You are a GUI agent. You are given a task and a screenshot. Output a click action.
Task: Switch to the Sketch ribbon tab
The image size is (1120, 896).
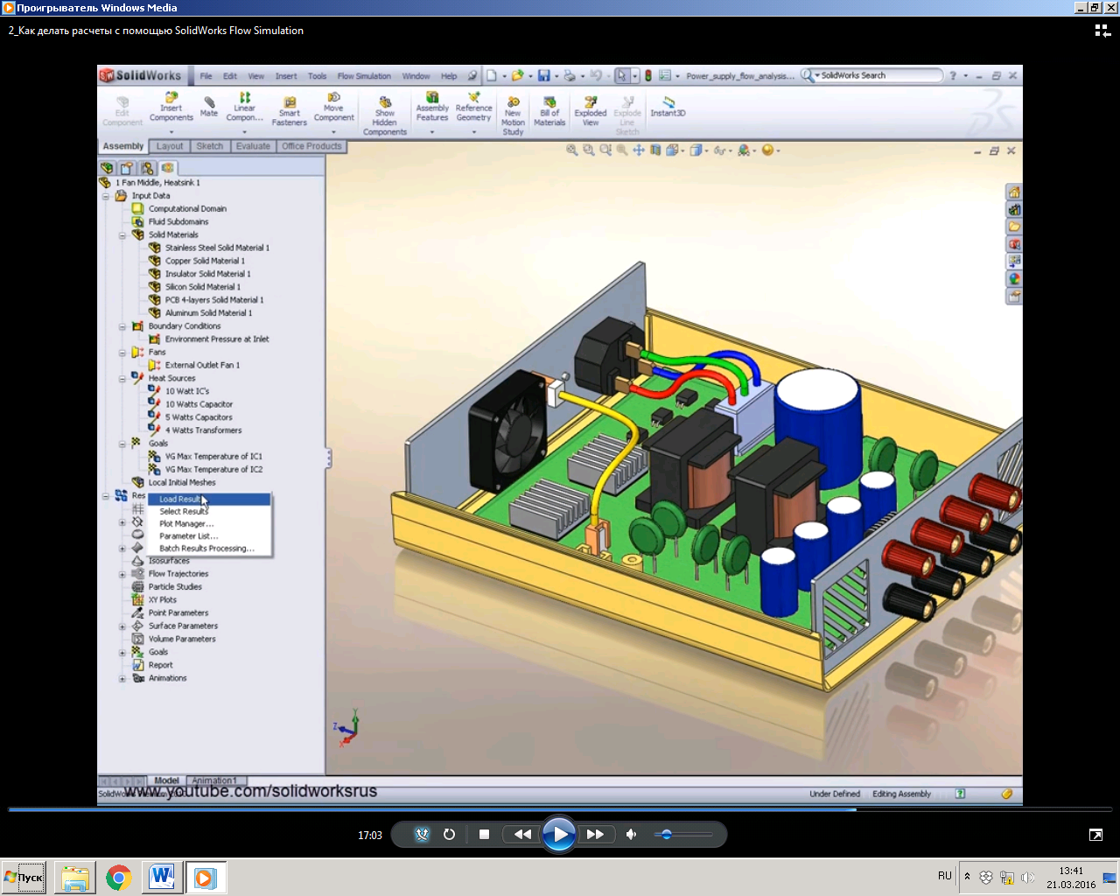[210, 146]
